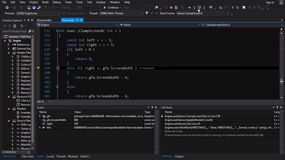This screenshot has width=285, height=160.
Task: Click the Step Into icon
Action: pyautogui.click(x=194, y=8)
